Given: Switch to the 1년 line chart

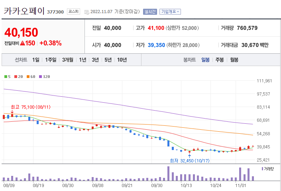Looking at the screenshot, I should click(x=83, y=60).
